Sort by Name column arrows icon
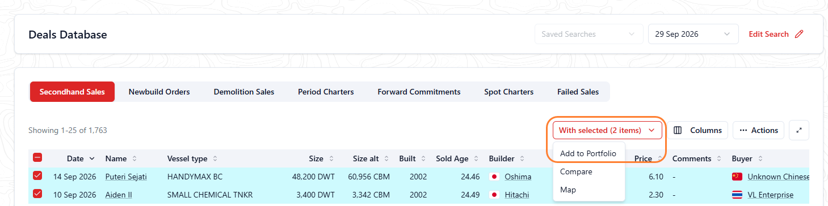Viewport: 828px width, 206px height. tap(135, 158)
